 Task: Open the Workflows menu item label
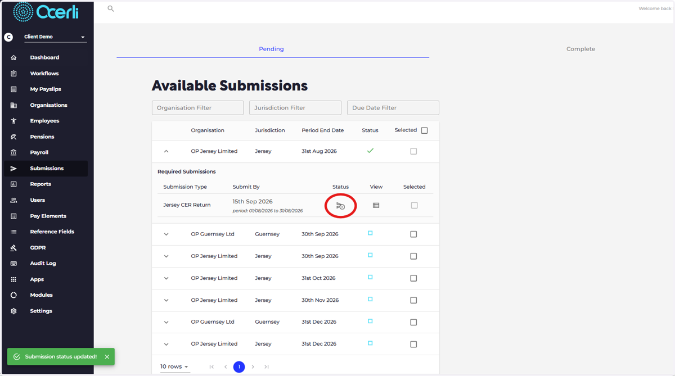click(x=44, y=74)
